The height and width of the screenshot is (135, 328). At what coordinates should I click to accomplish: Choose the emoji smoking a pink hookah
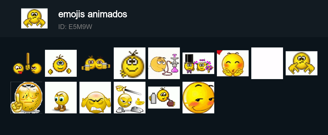click(x=164, y=63)
